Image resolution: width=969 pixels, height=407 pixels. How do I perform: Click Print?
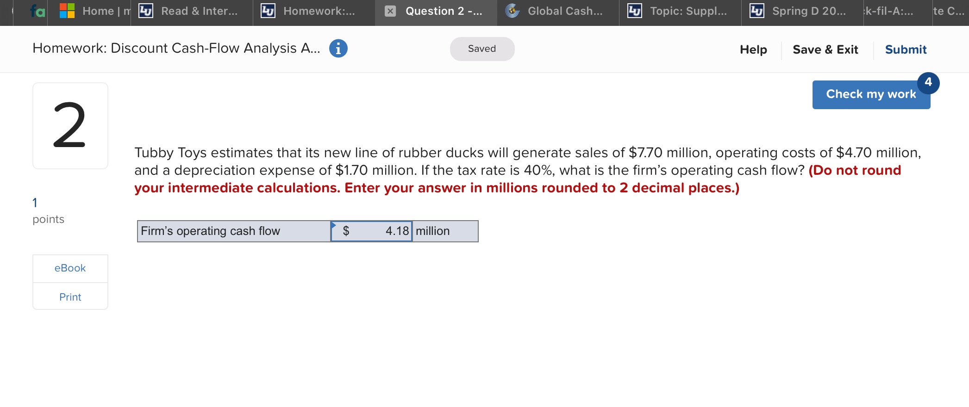70,296
